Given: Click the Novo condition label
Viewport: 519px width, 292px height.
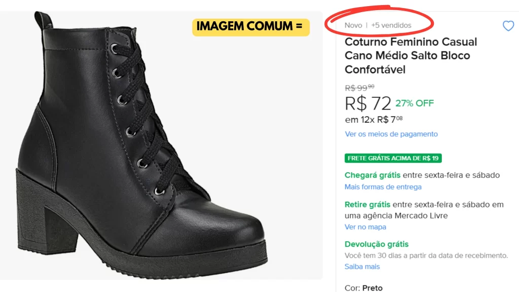Looking at the screenshot, I should coord(353,25).
